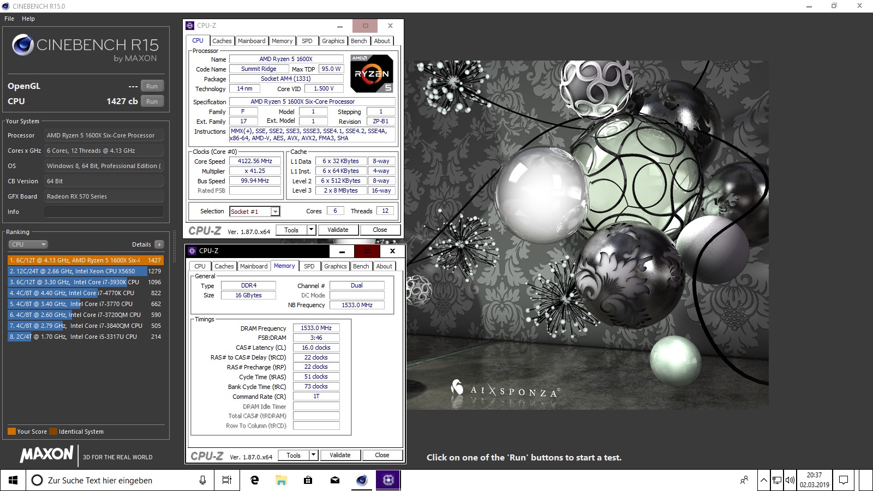Open Socket #1 selection dropdown
This screenshot has height=491, width=873.
click(x=276, y=212)
